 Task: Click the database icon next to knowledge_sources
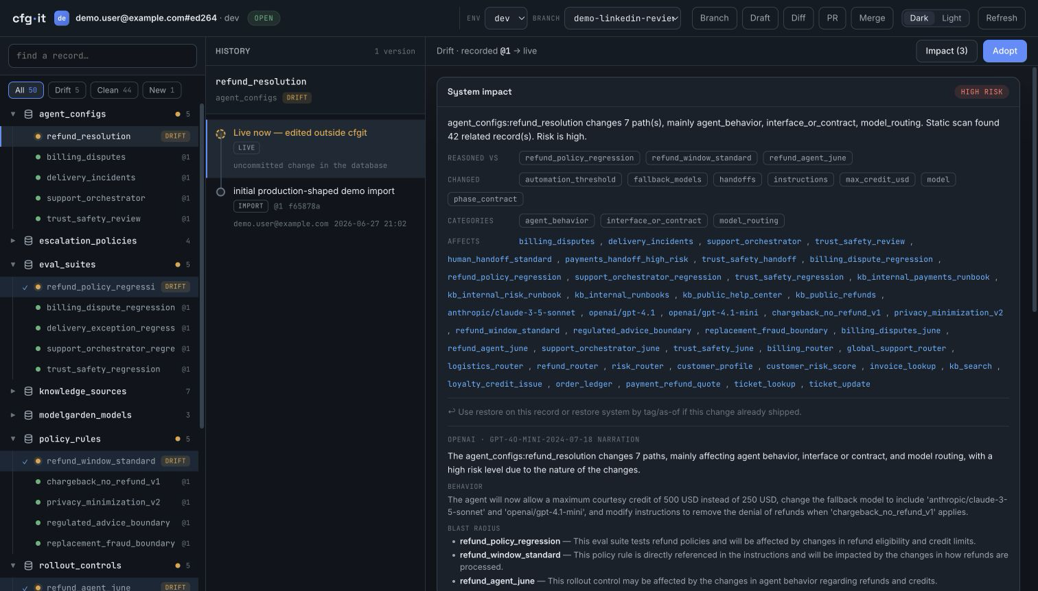pos(28,391)
